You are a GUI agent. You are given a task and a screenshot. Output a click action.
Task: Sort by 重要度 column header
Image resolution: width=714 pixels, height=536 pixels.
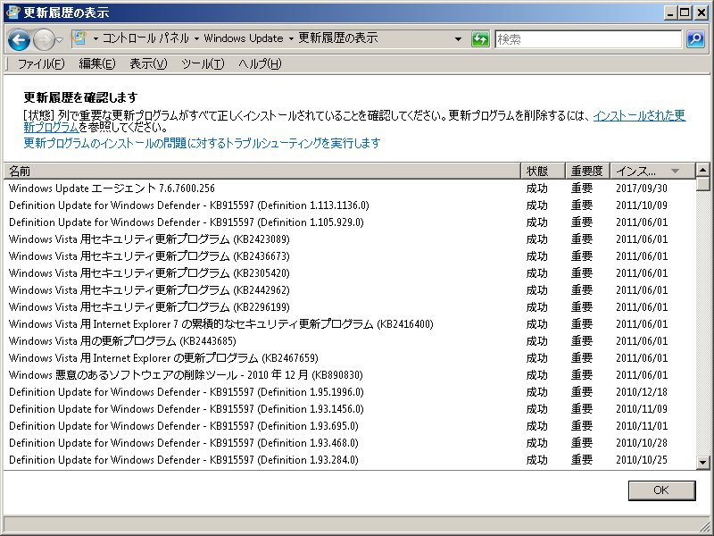pos(587,171)
